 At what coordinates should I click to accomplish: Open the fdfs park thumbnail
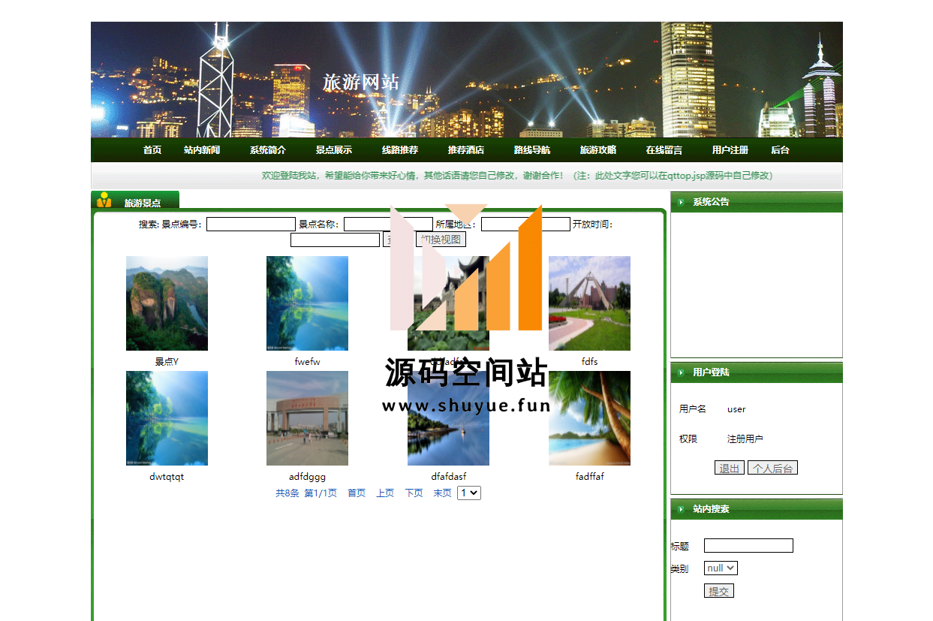click(x=589, y=303)
